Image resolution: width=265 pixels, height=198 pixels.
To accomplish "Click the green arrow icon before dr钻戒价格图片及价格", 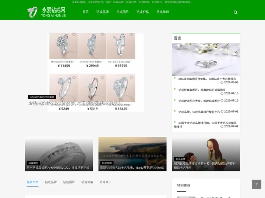I will click(175, 78).
